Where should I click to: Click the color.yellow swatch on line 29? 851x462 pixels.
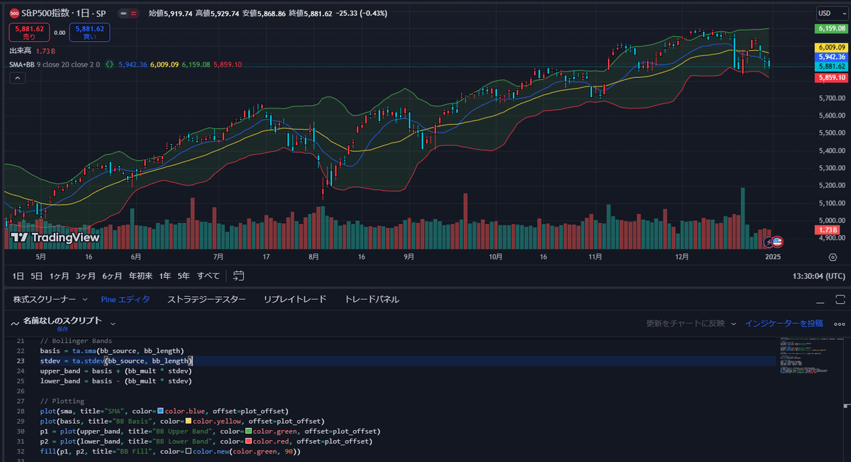[188, 421]
